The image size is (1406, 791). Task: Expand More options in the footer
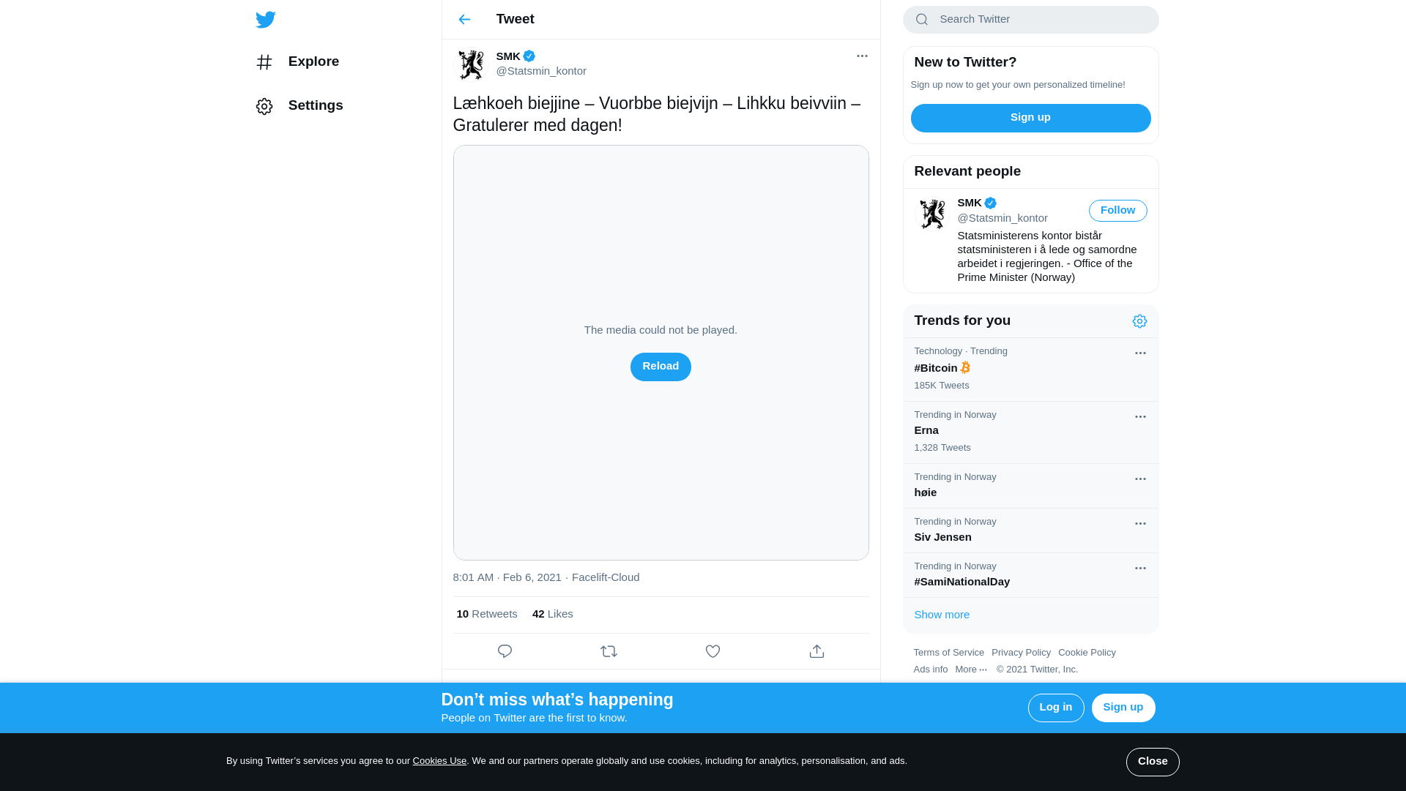971,670
